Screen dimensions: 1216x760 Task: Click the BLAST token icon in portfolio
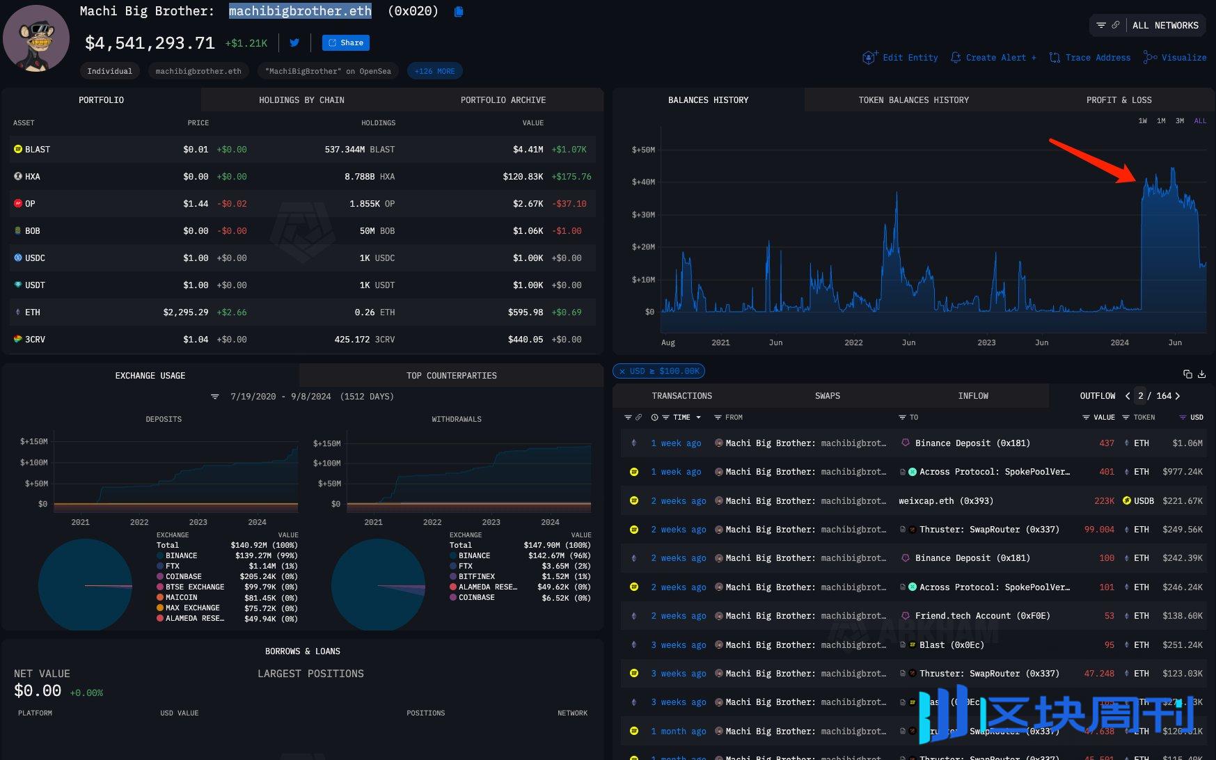point(18,149)
